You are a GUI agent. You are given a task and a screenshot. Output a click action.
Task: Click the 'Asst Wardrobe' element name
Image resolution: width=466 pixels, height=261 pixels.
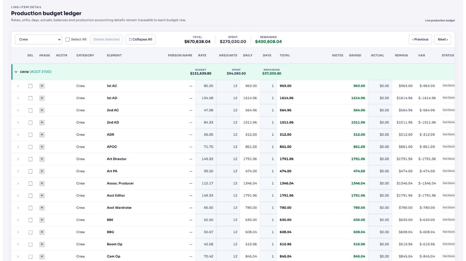pos(119,208)
